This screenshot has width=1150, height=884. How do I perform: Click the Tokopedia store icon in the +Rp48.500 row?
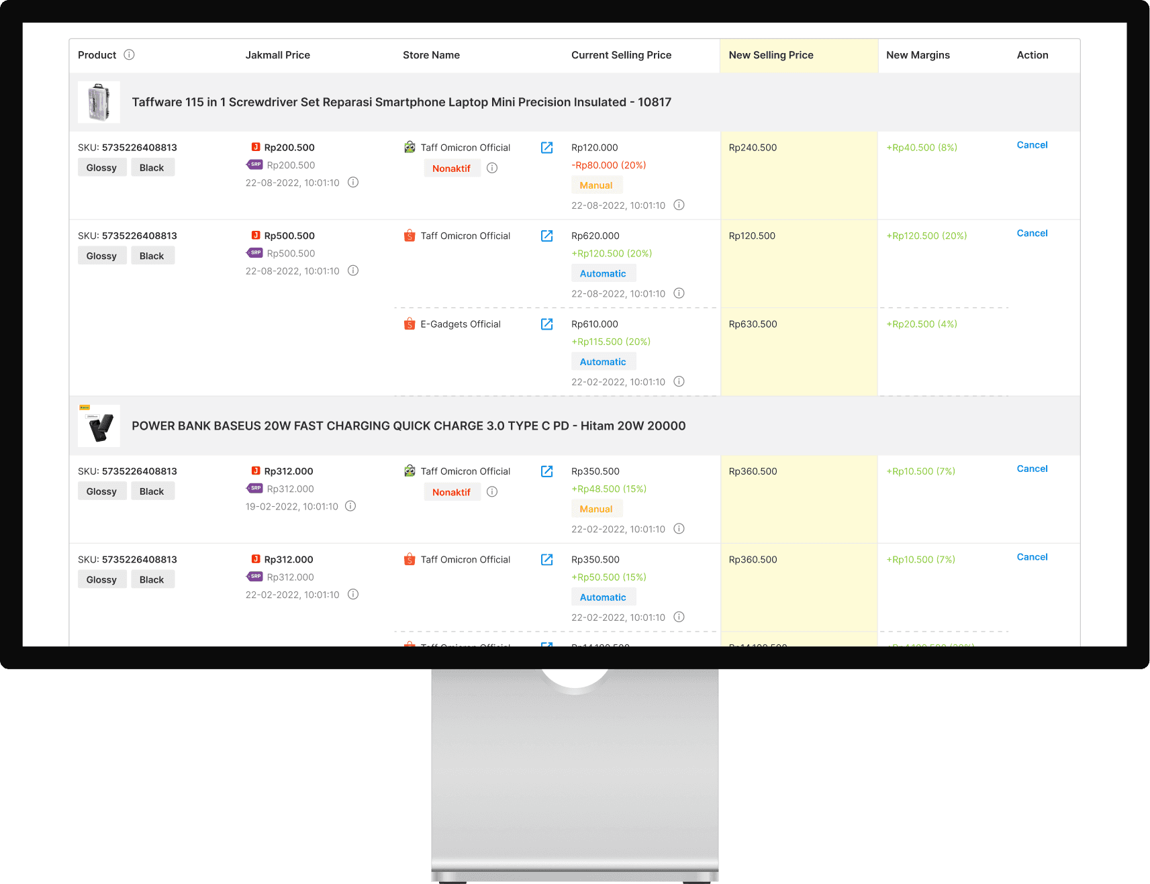click(410, 471)
